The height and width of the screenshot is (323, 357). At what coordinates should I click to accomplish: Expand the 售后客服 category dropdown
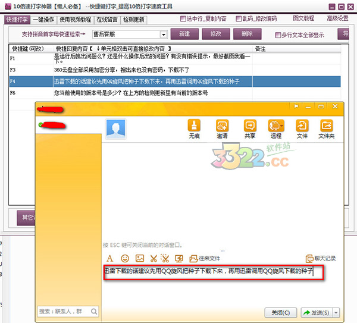tap(164, 35)
